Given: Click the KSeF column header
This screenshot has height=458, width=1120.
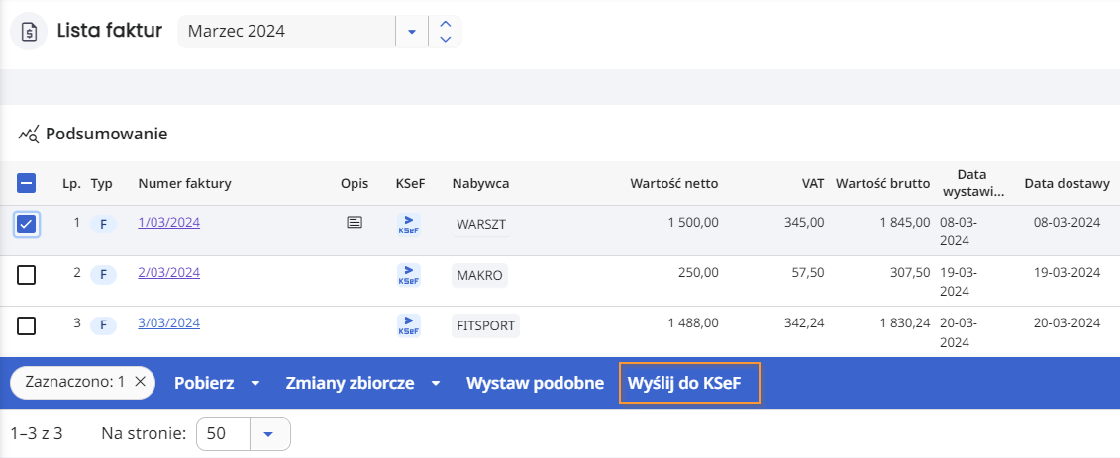Looking at the screenshot, I should tap(410, 183).
